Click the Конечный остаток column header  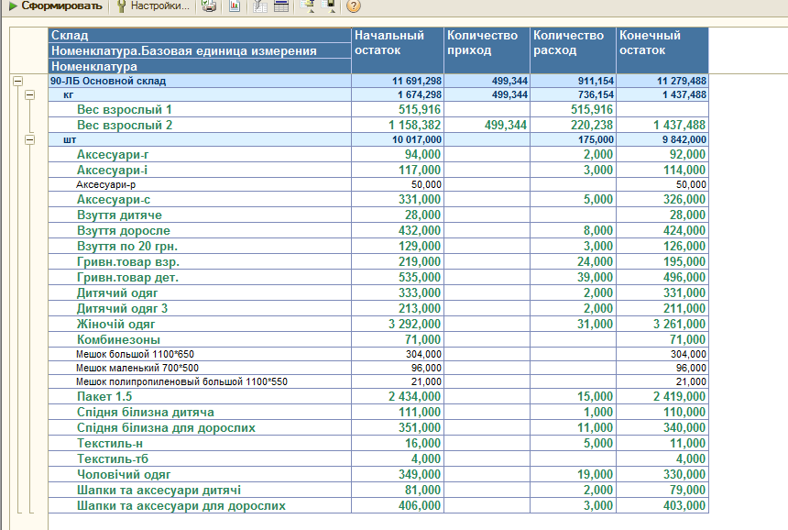[662, 50]
